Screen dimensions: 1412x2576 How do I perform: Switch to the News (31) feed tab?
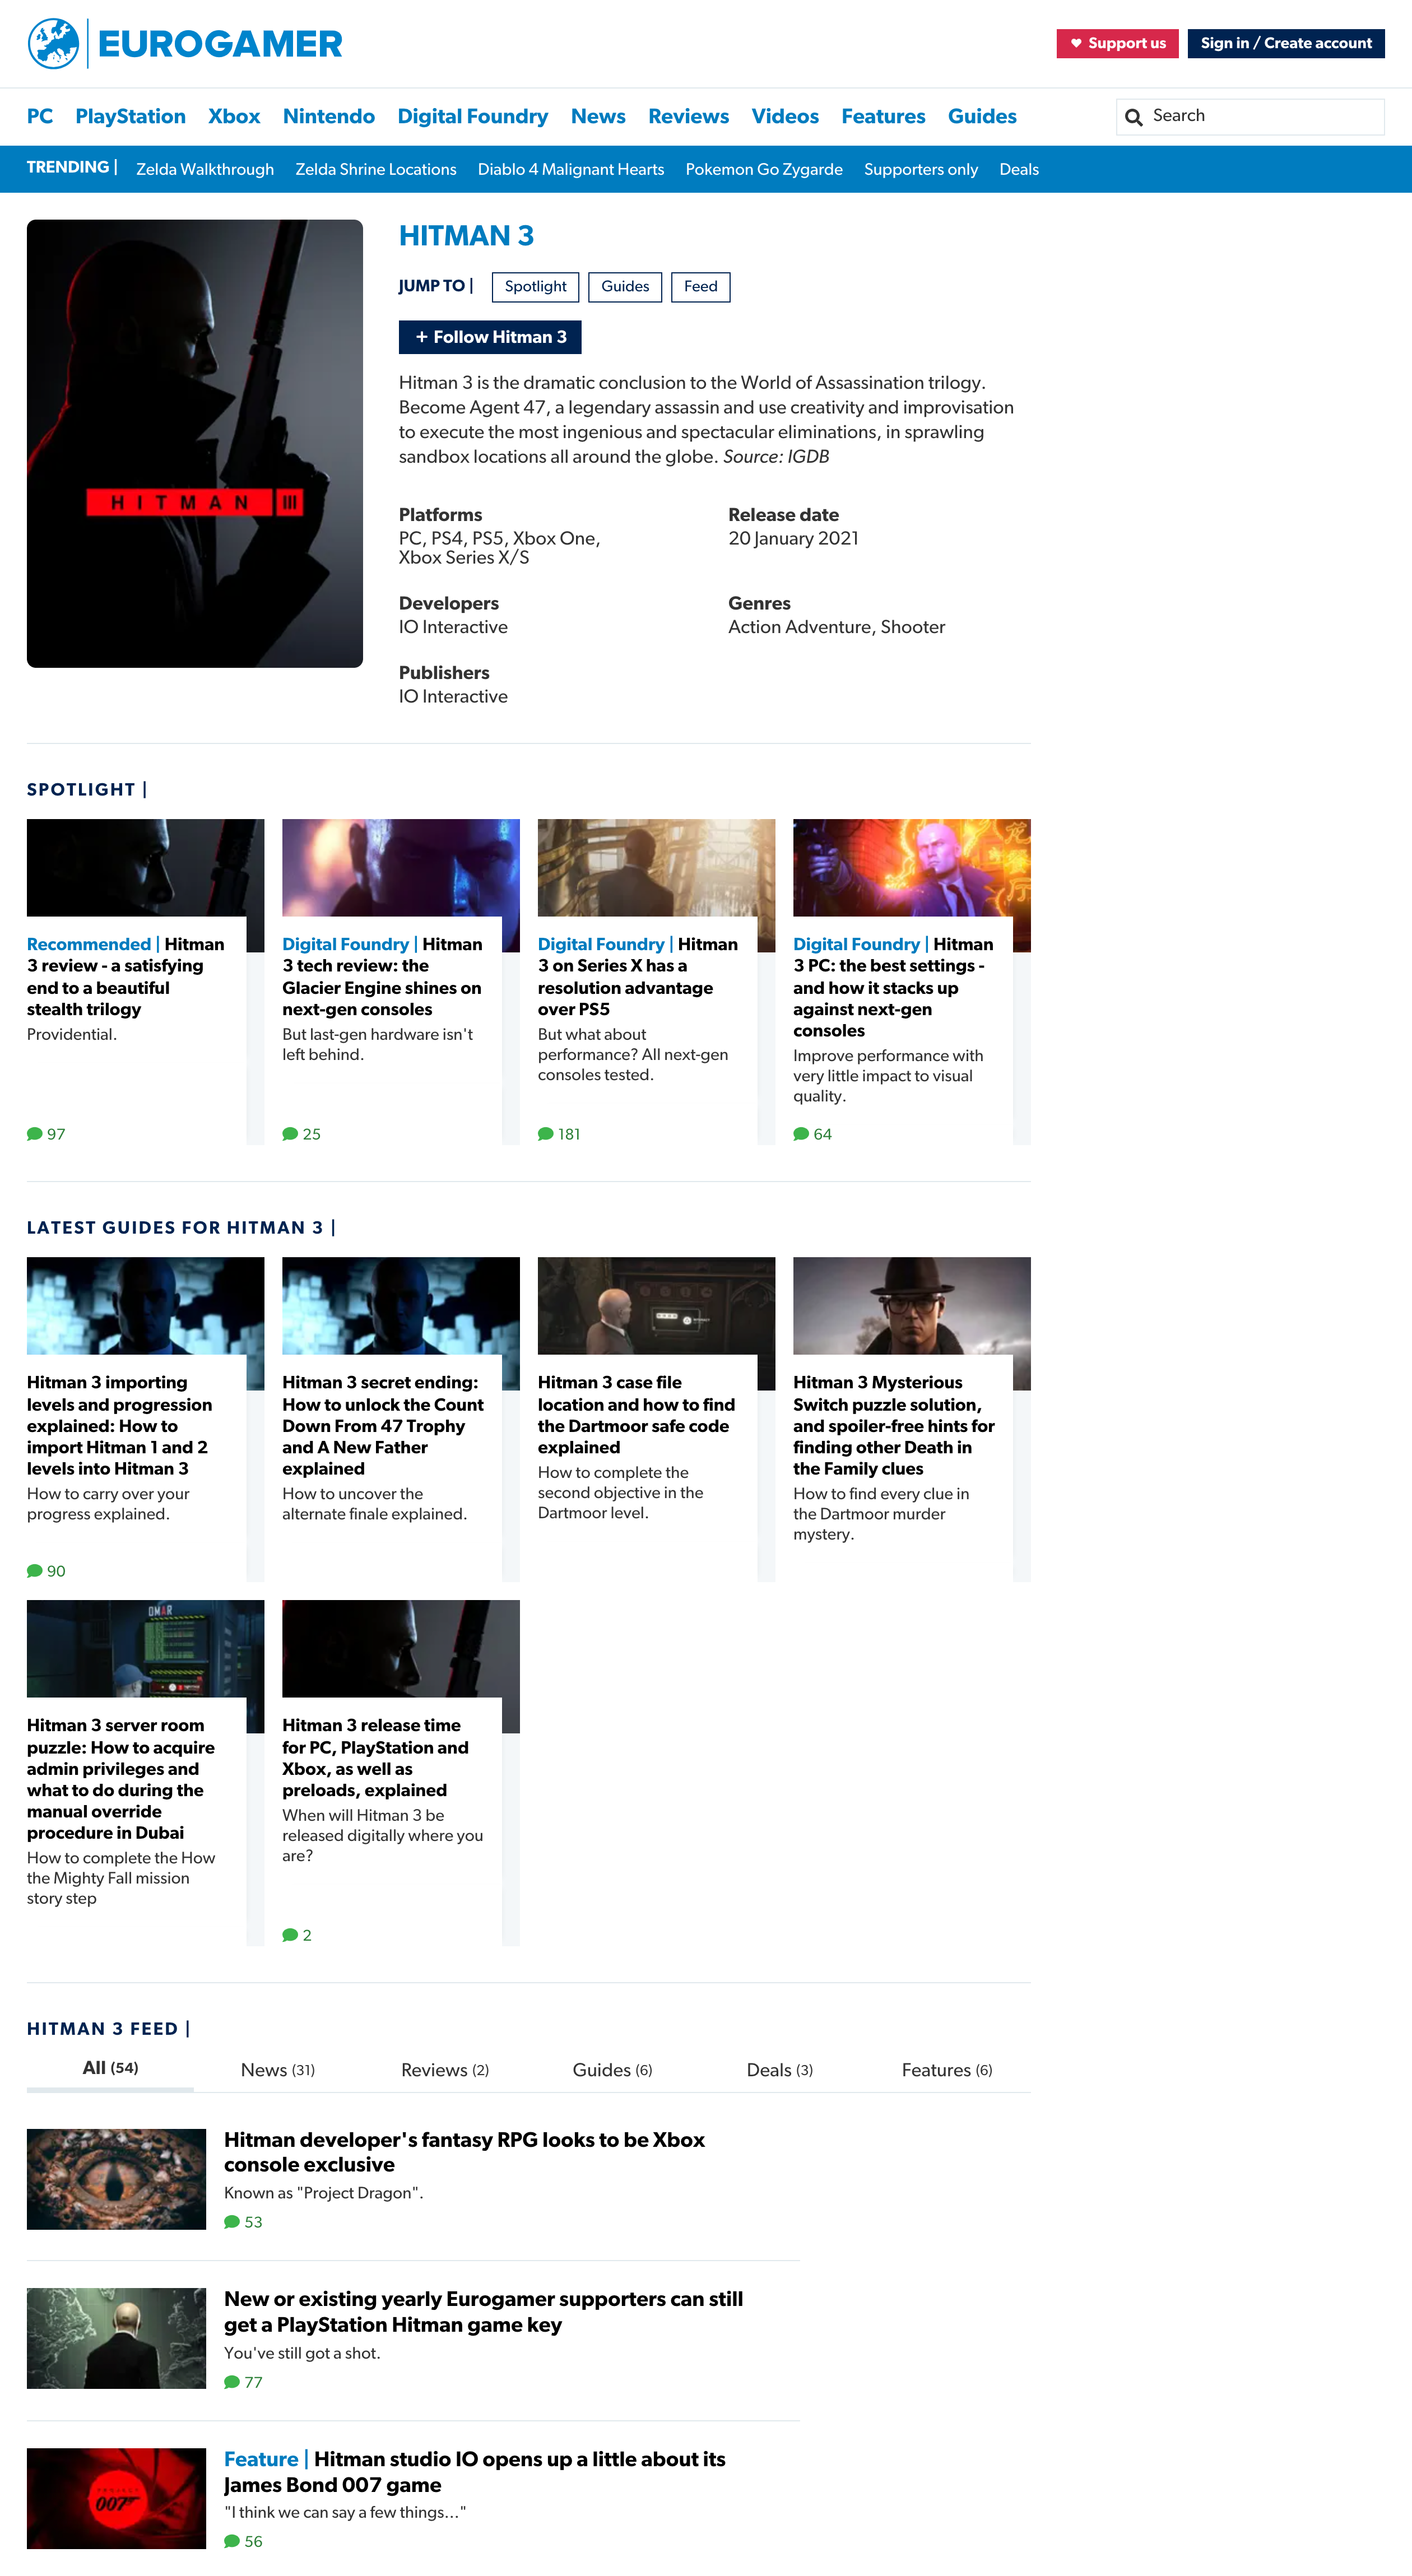[x=278, y=2069]
